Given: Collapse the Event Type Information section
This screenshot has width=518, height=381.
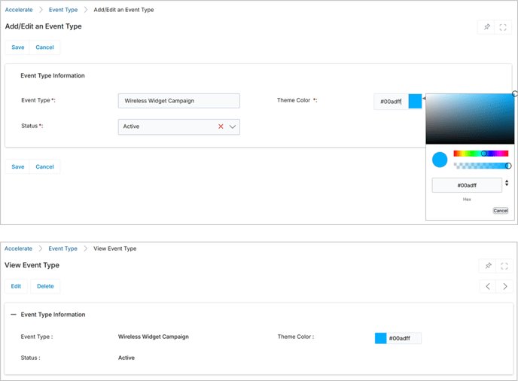Looking at the screenshot, I should (x=14, y=315).
